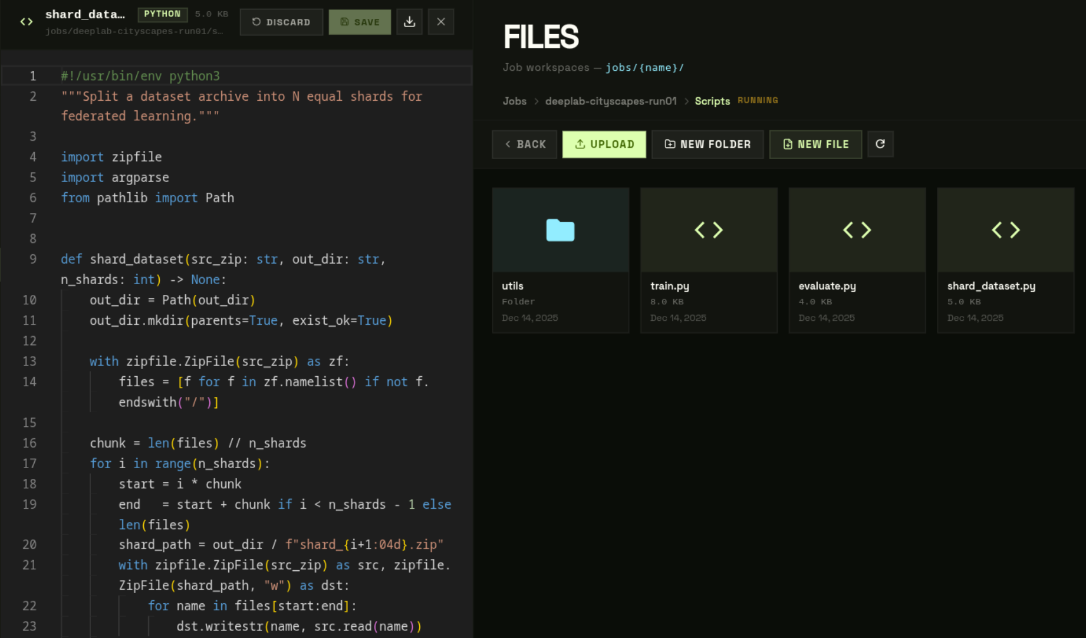Click the evaluate.py file name
Image resolution: width=1086 pixels, height=638 pixels.
tap(827, 286)
